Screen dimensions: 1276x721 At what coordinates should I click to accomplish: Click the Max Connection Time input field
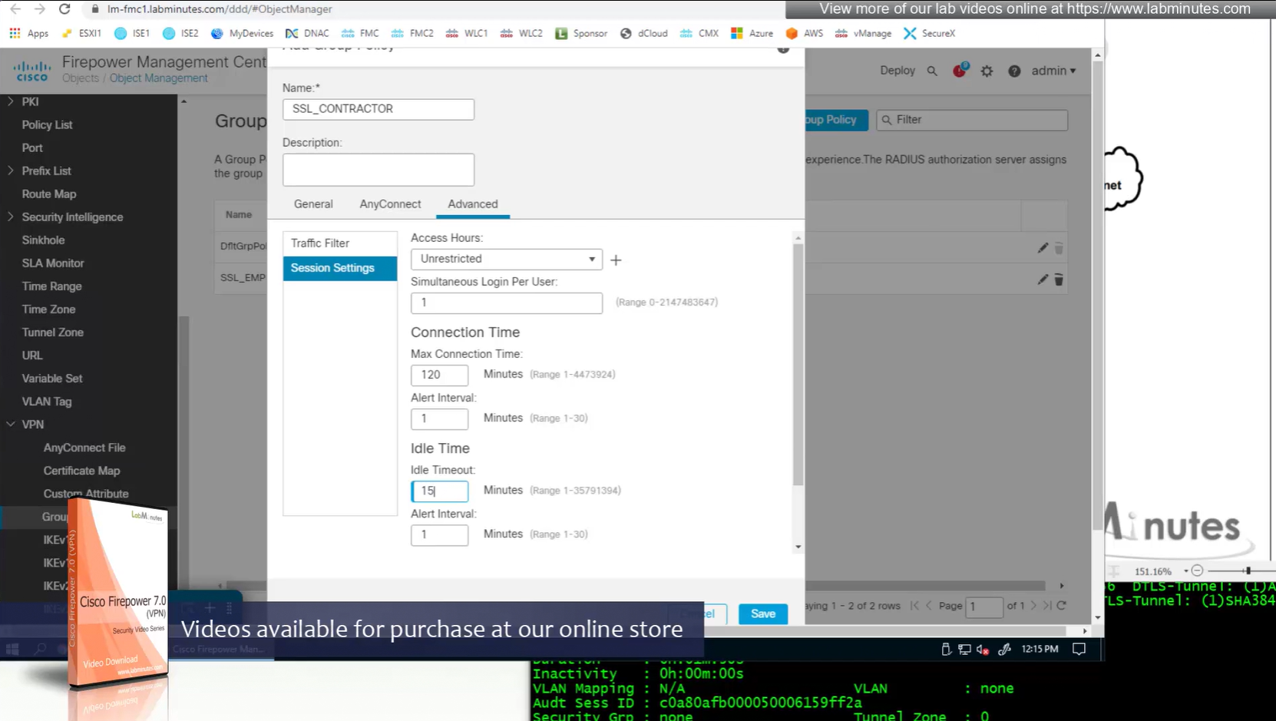coord(439,375)
